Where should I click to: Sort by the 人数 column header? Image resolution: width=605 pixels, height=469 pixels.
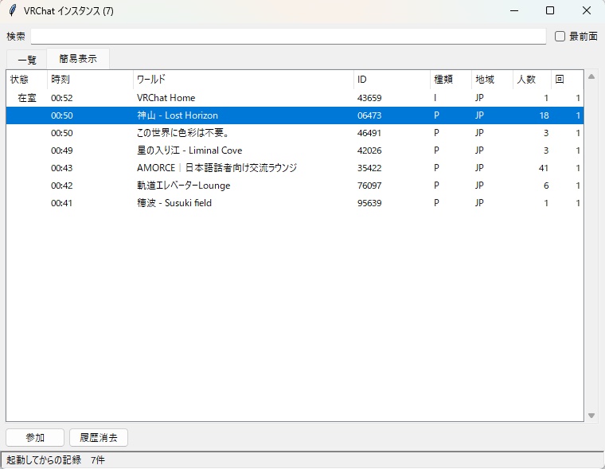tap(532, 80)
